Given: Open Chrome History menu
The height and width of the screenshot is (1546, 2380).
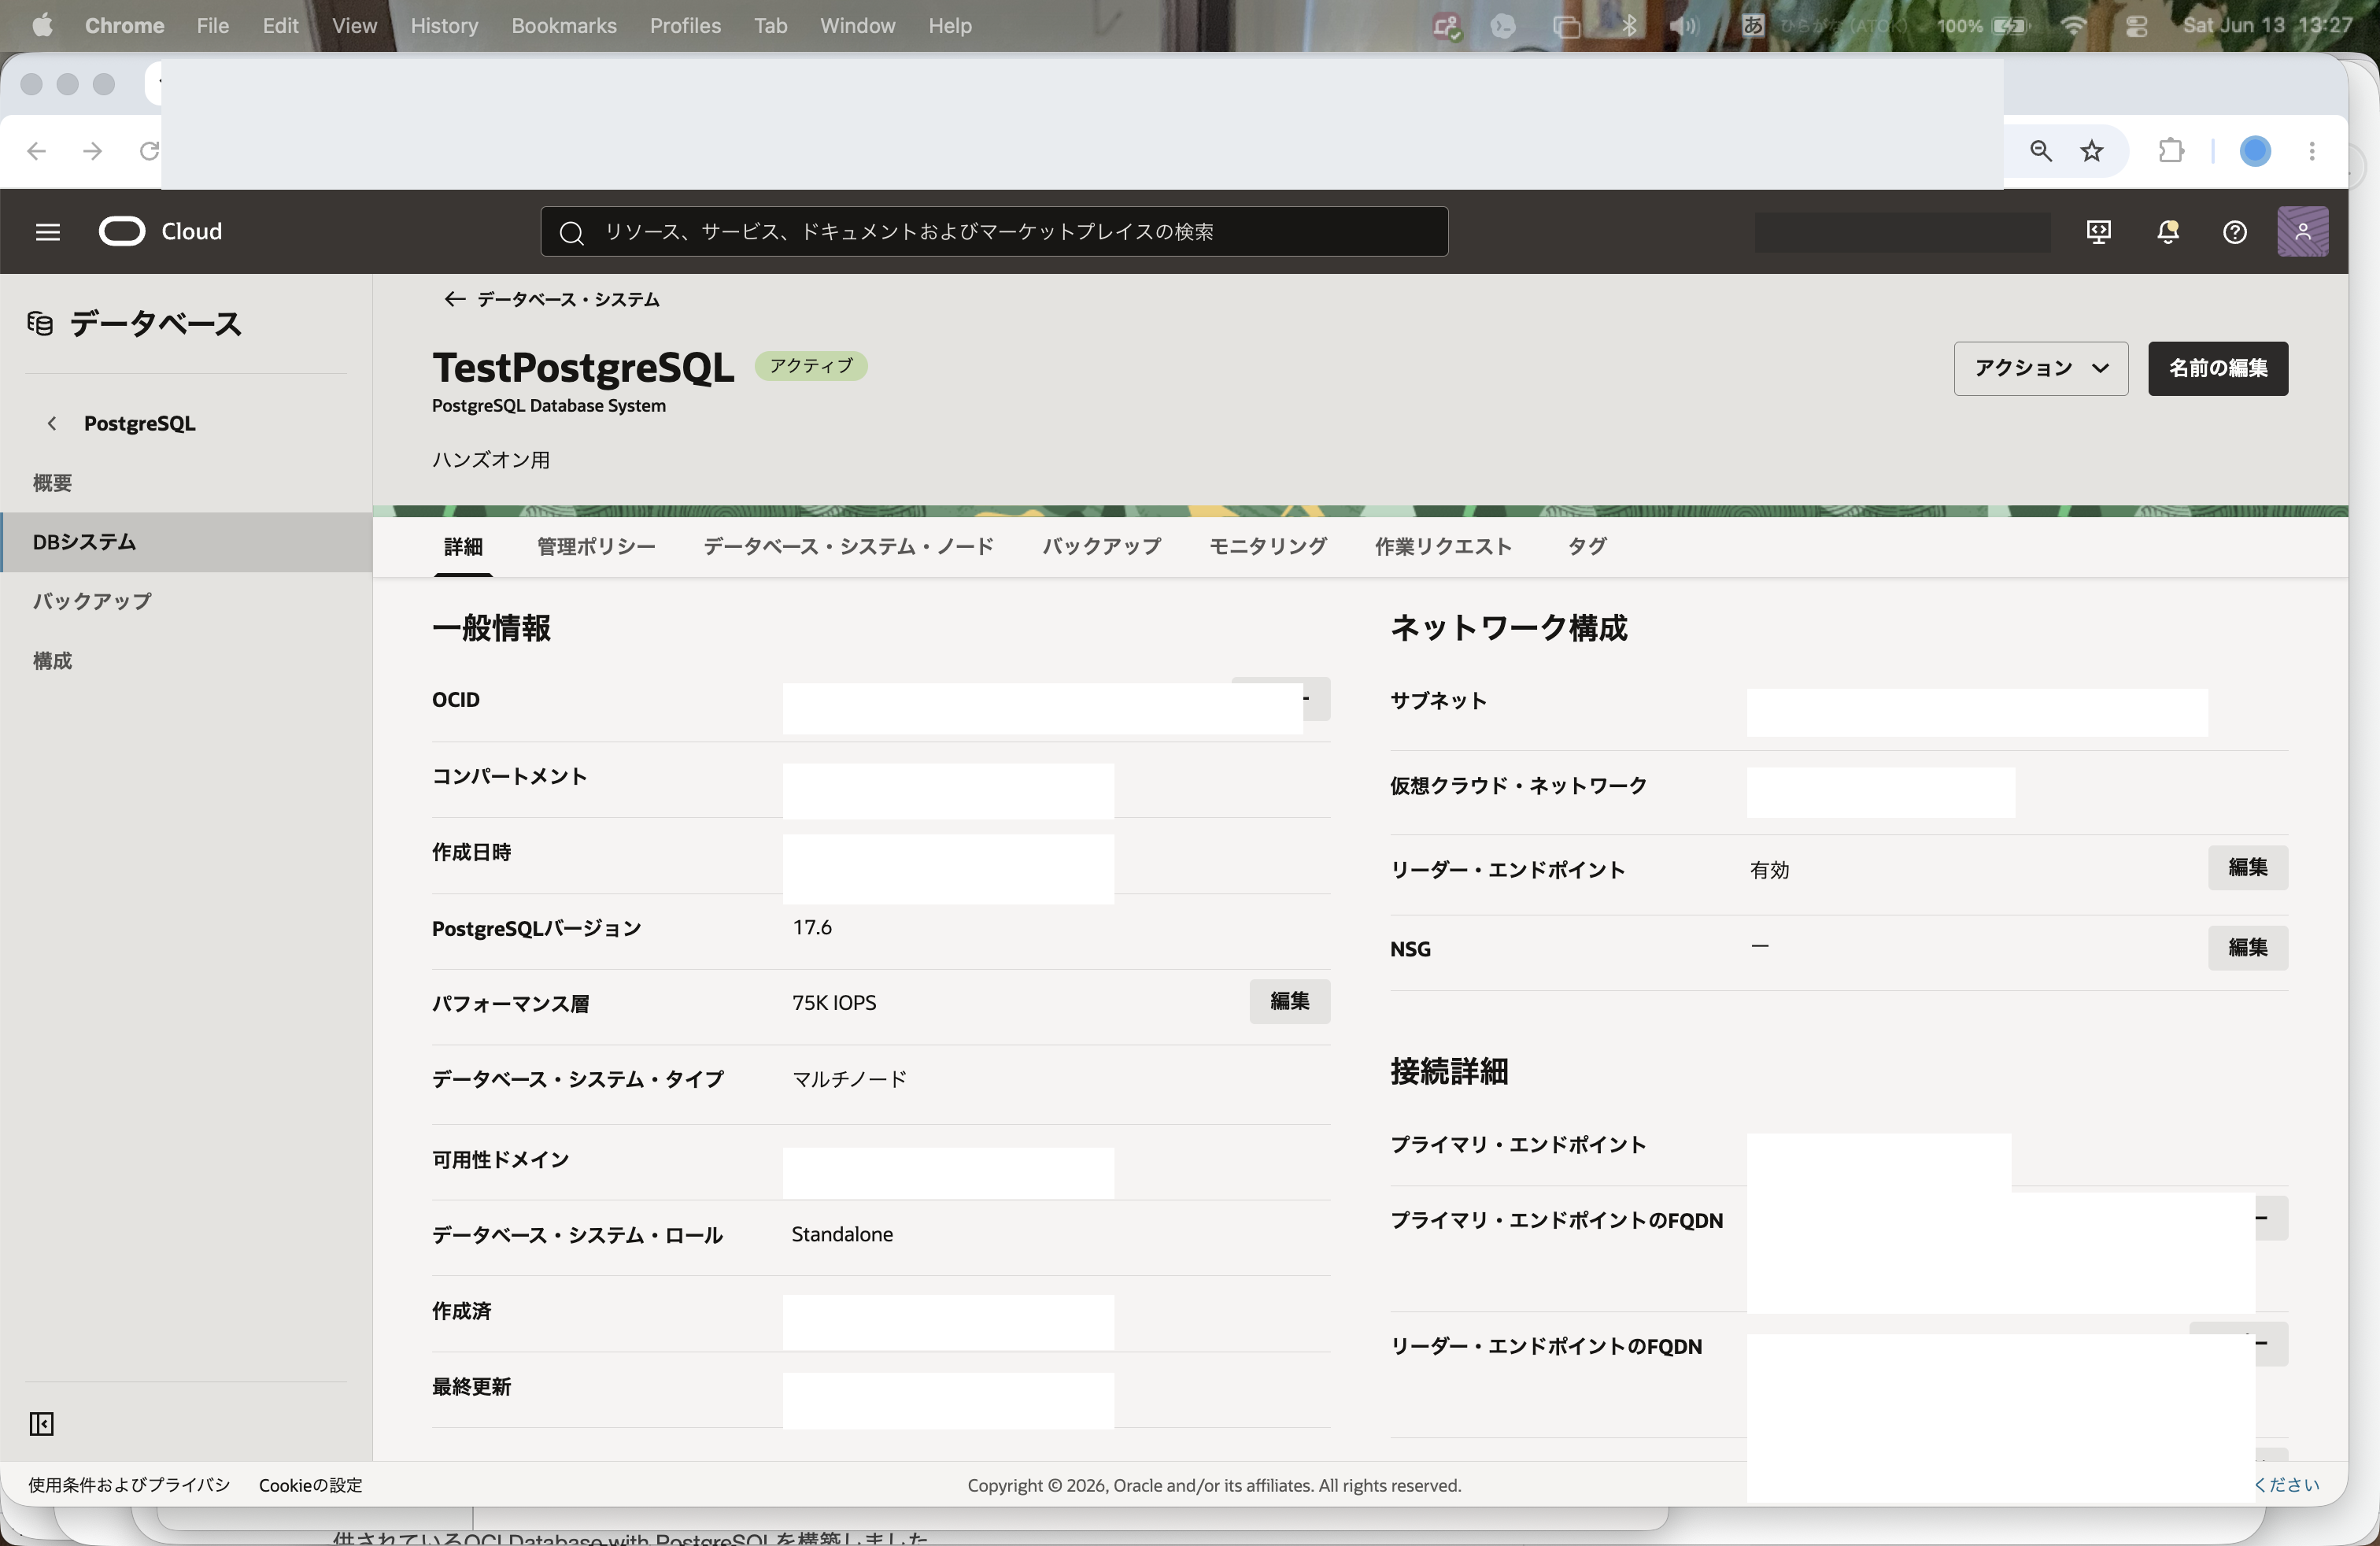Looking at the screenshot, I should (444, 26).
